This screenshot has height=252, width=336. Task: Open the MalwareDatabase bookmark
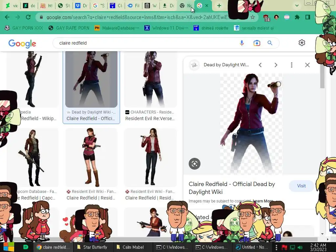117,28
